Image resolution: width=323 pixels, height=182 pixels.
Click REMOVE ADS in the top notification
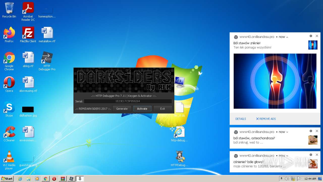click(266, 119)
